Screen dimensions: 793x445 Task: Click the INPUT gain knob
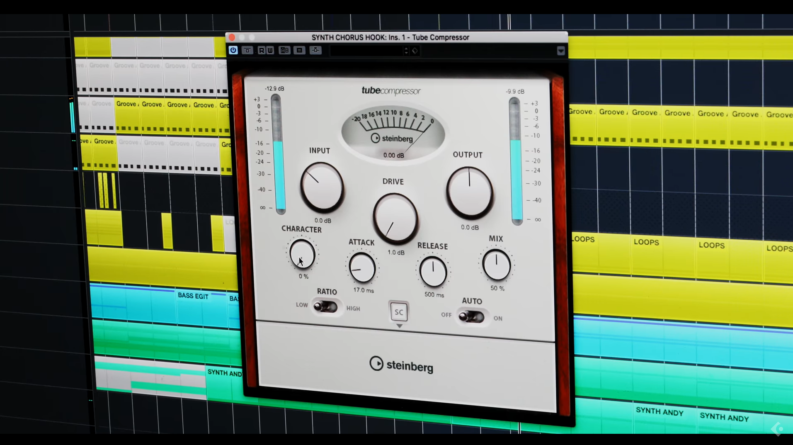pos(322,187)
